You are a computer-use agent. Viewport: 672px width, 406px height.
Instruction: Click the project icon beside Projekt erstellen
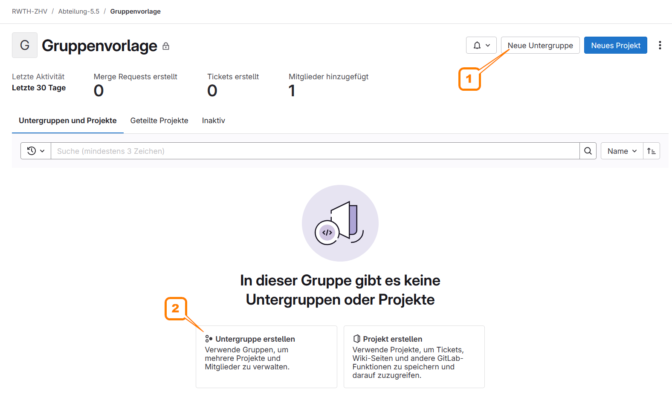[356, 339]
